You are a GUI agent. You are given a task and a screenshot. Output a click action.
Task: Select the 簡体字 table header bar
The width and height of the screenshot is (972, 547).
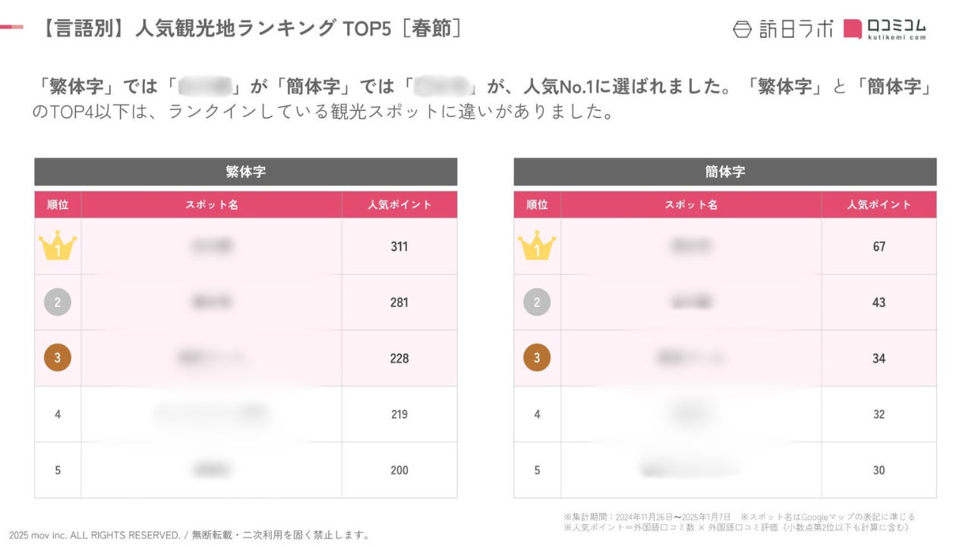[724, 172]
